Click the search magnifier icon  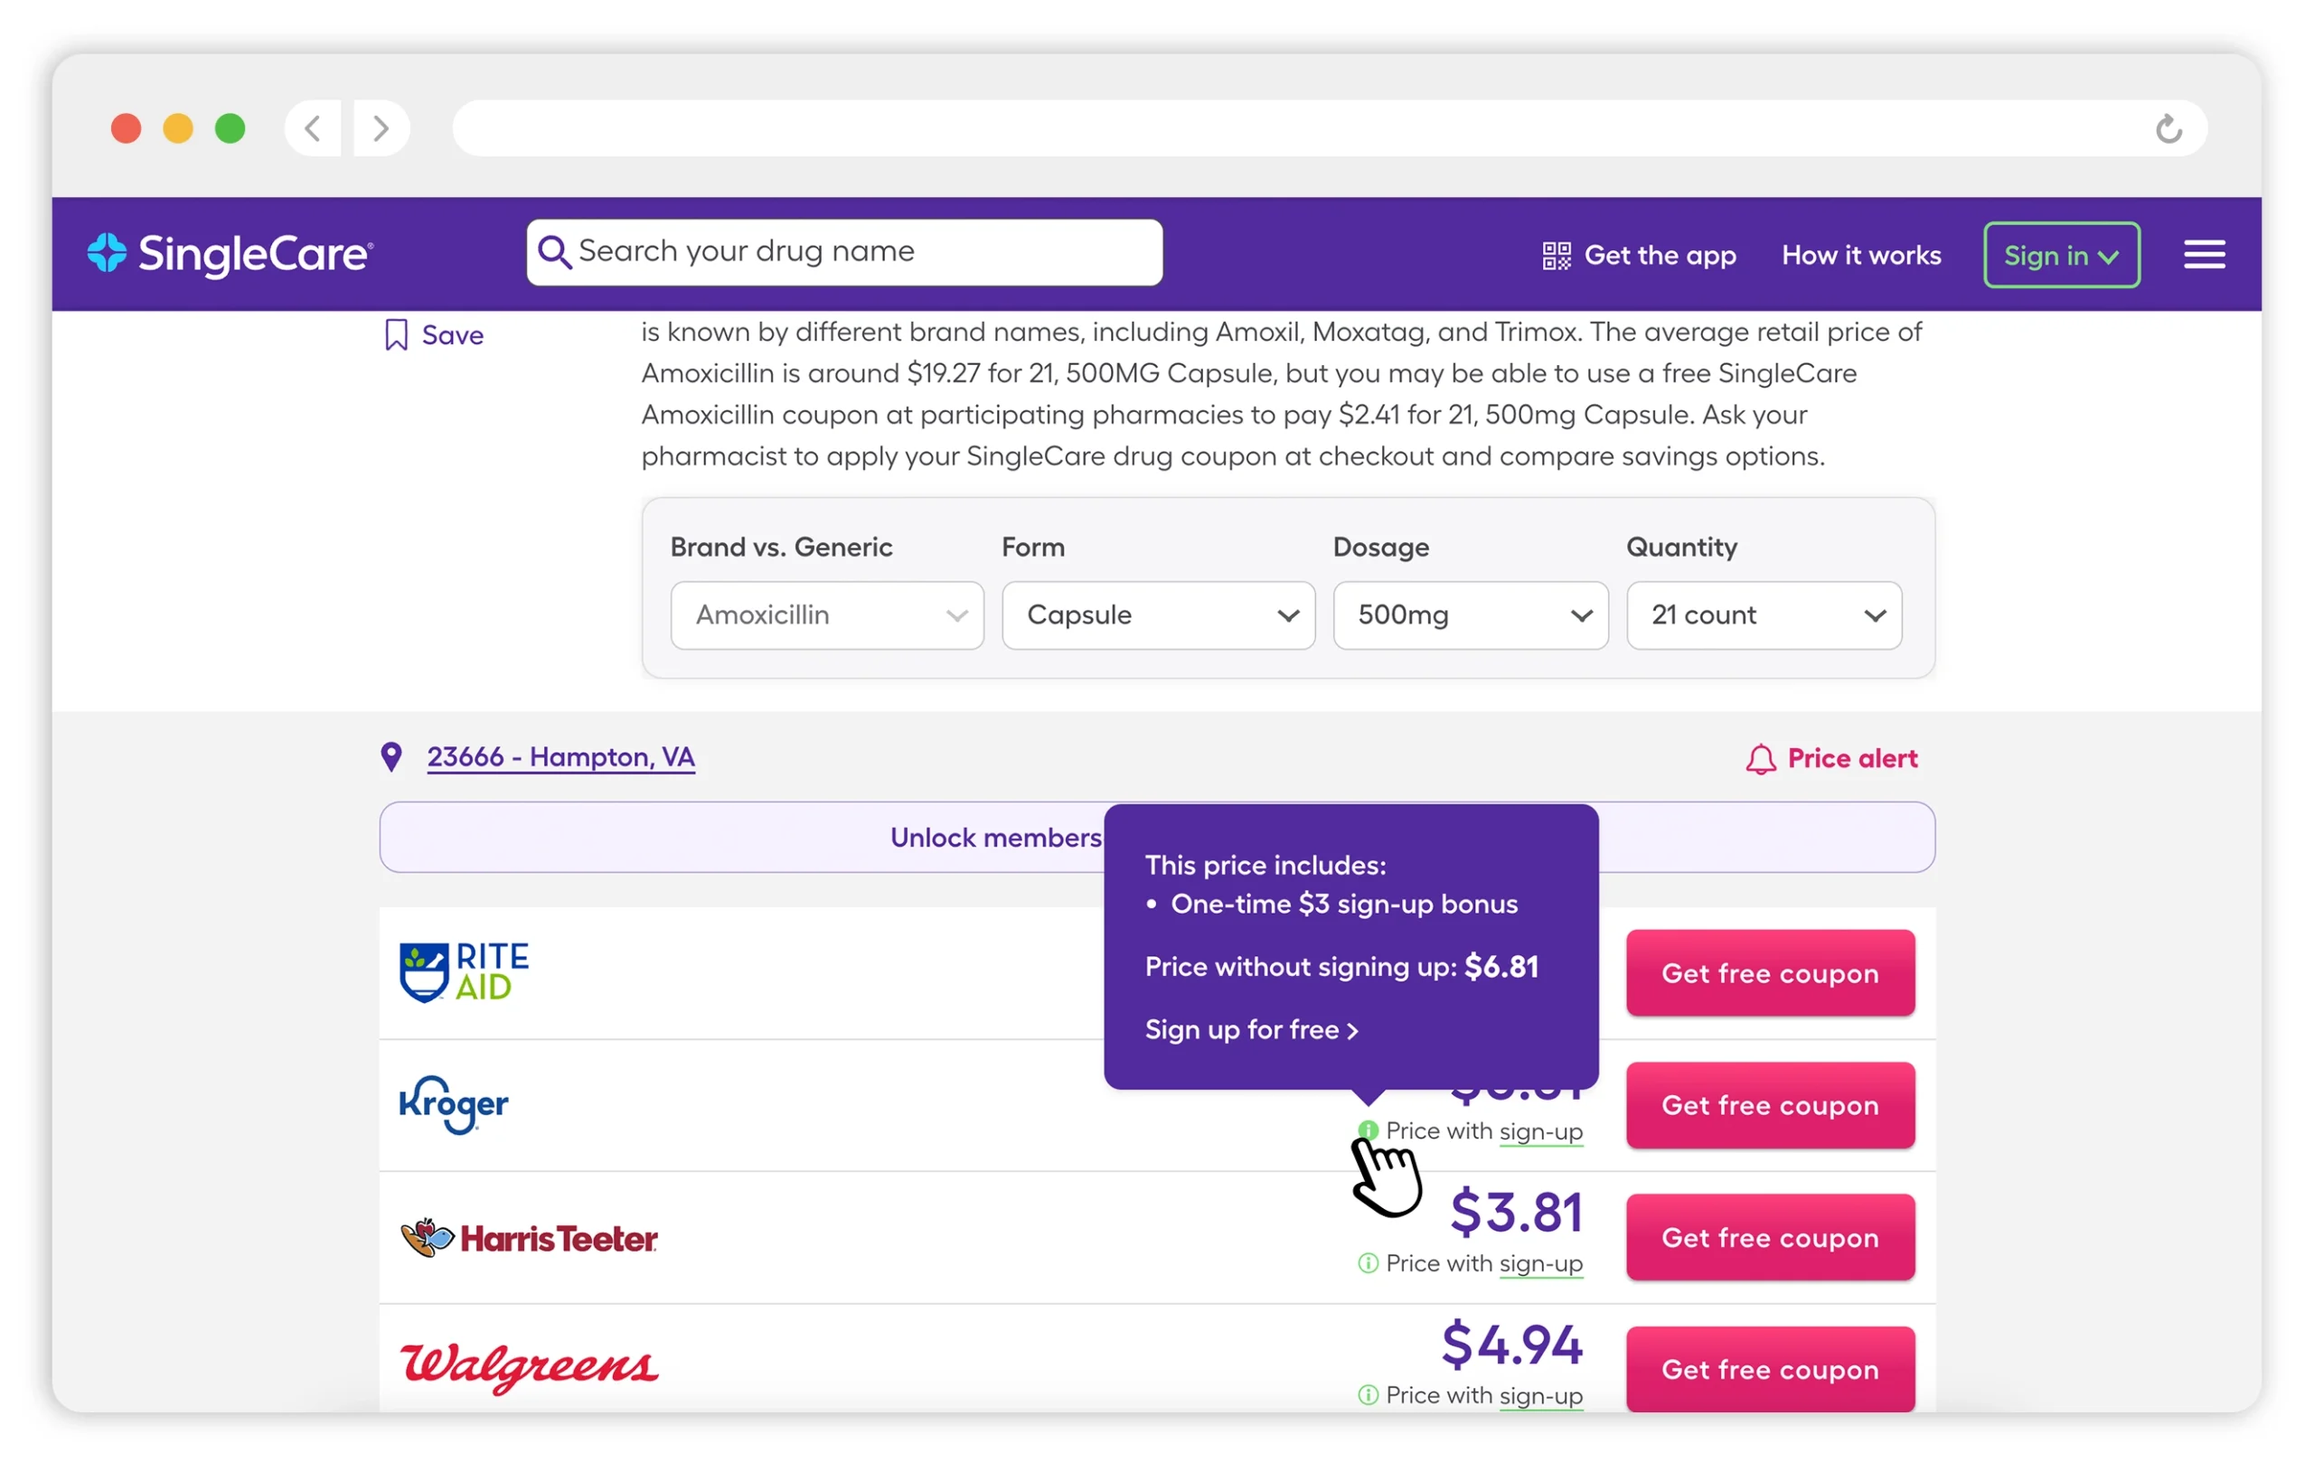[554, 252]
